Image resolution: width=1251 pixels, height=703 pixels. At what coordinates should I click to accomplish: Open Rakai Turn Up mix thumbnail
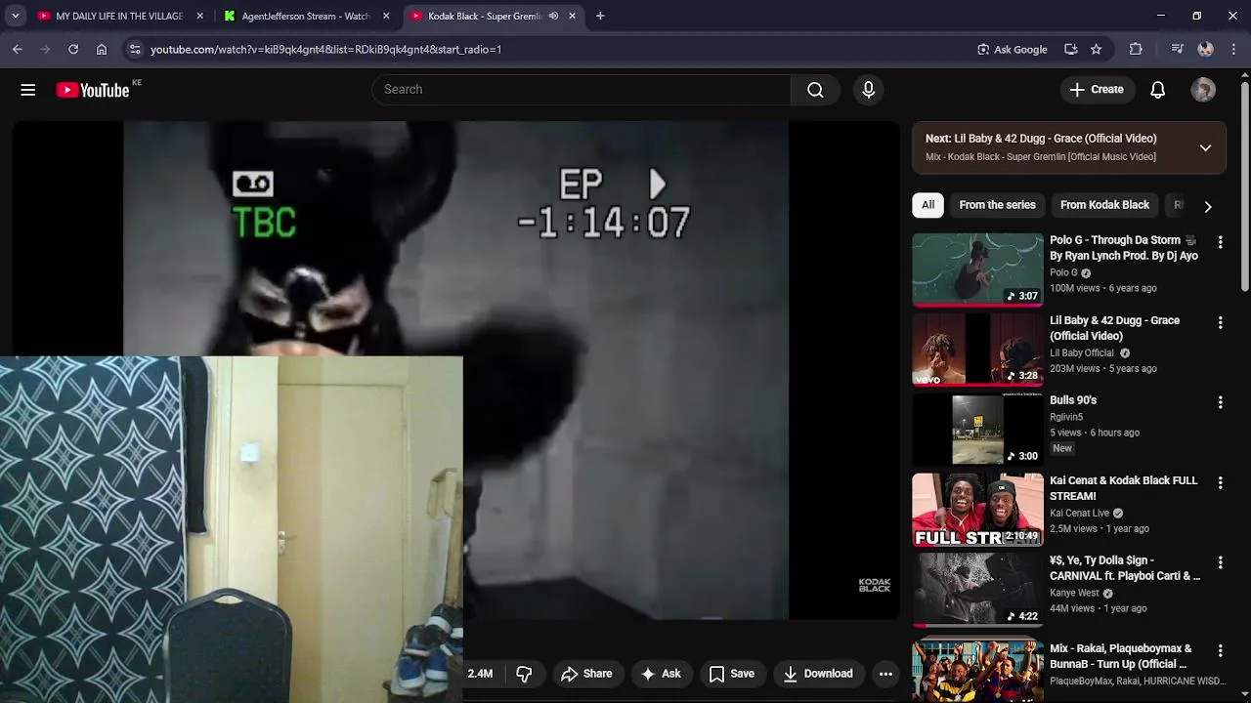tap(977, 672)
